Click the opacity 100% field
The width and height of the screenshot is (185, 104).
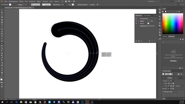(x=63, y=5)
